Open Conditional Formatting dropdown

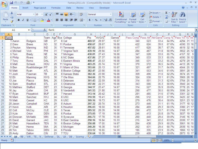pos(121,17)
